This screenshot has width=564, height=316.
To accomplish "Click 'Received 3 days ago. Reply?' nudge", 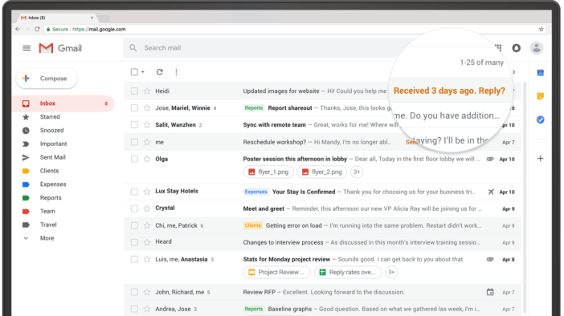I will tap(449, 91).
